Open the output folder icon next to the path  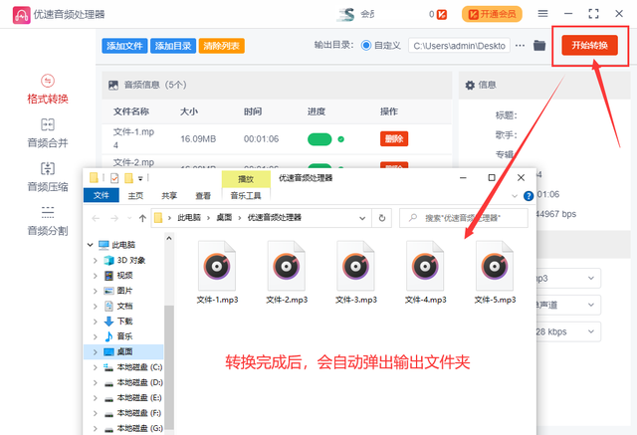tap(539, 45)
